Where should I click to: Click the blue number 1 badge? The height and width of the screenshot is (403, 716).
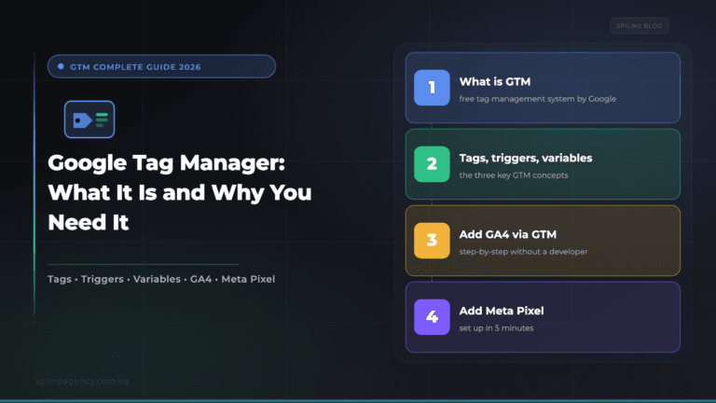432,88
